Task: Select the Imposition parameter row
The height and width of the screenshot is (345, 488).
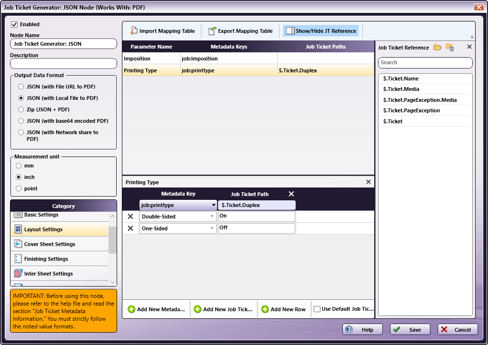Action: (248, 59)
